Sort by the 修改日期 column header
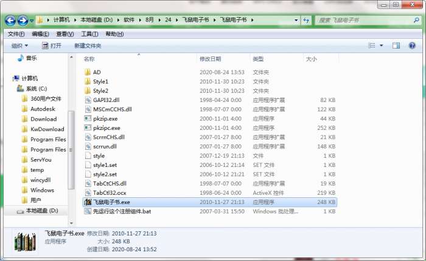This screenshot has height=261, width=426. (211, 59)
